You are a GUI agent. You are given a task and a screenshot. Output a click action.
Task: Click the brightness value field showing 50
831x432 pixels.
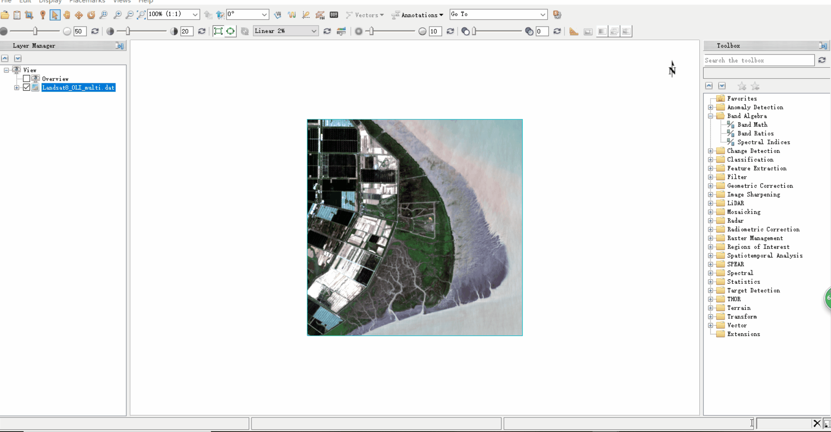click(79, 31)
